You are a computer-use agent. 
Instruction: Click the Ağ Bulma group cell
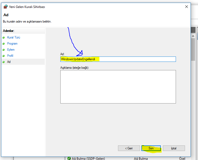click(141, 158)
